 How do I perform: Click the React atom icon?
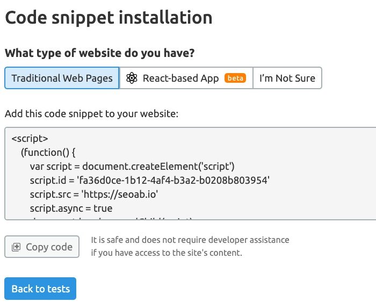pos(132,78)
